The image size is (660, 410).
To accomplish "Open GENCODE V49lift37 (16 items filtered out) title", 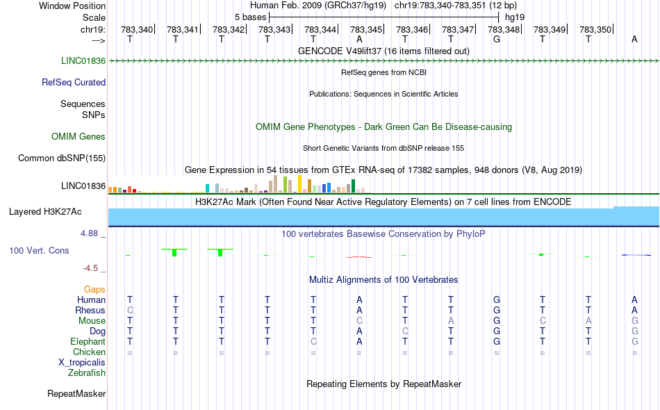I will pos(383,51).
